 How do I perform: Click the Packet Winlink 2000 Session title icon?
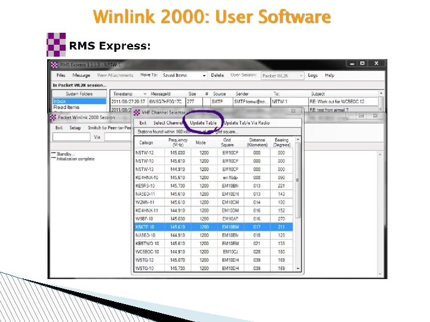coord(53,117)
